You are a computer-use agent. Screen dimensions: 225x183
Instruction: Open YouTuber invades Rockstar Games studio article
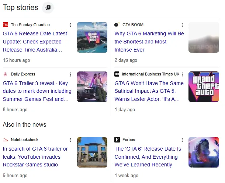click(35, 157)
